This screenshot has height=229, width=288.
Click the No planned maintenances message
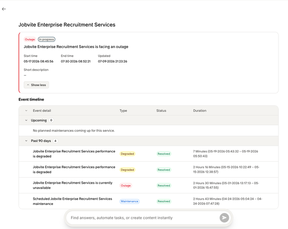[74, 130]
